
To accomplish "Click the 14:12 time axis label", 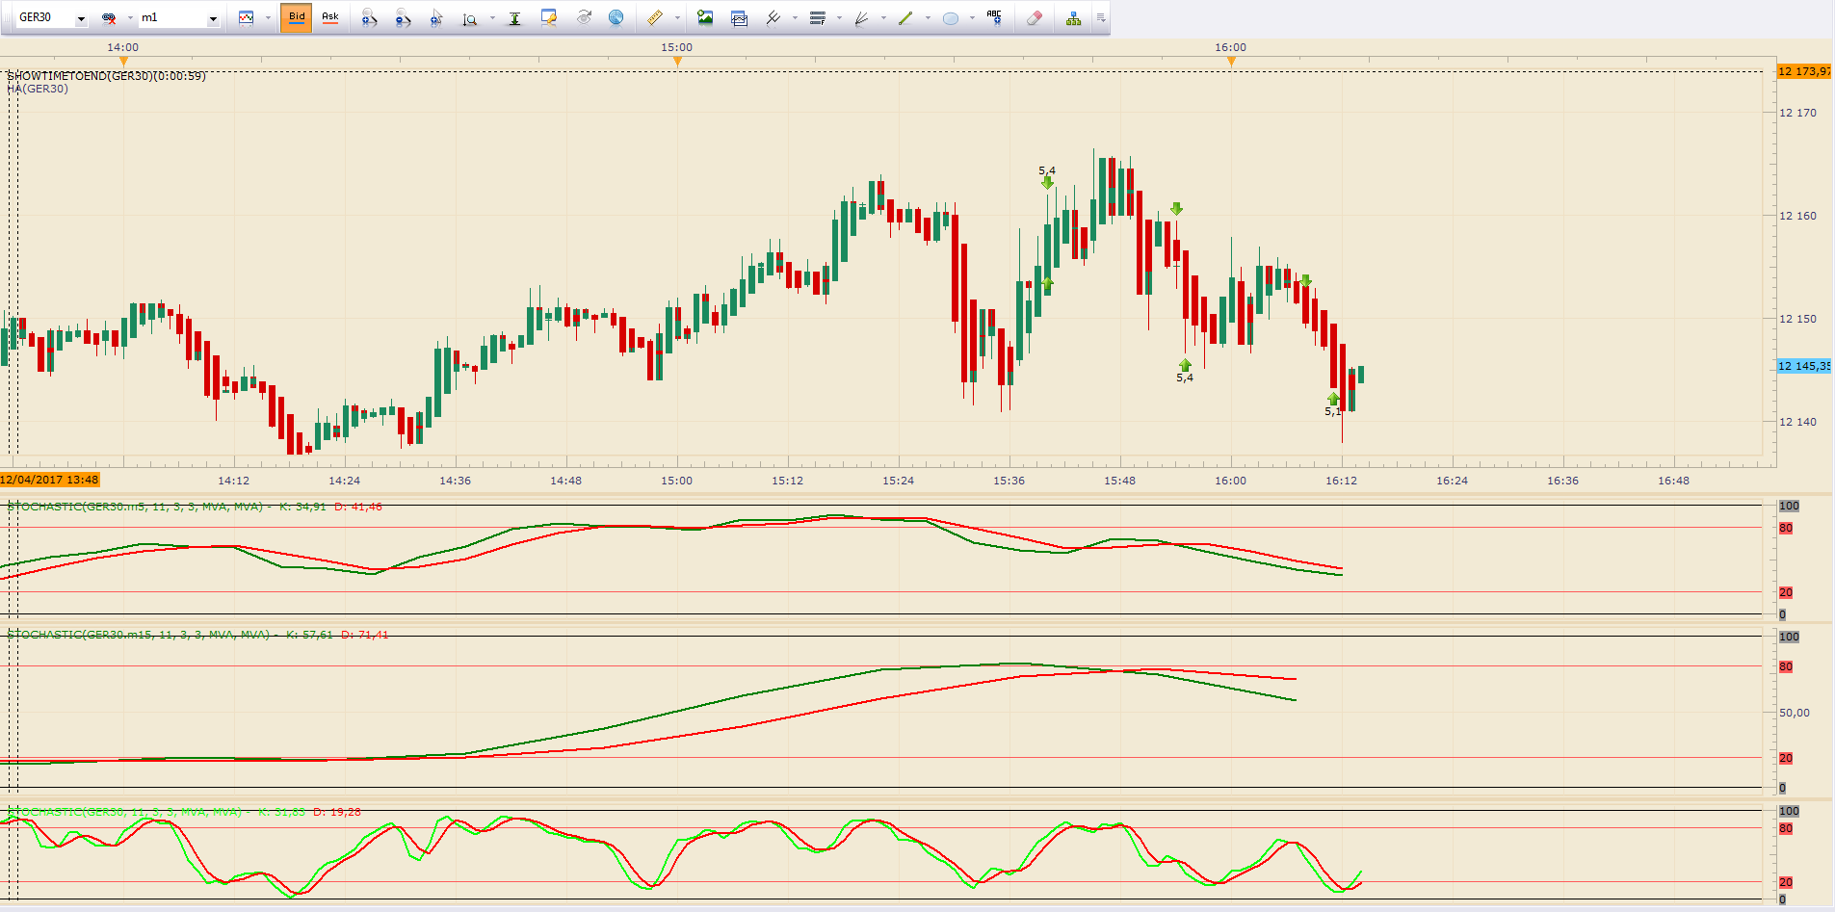I will click(233, 481).
